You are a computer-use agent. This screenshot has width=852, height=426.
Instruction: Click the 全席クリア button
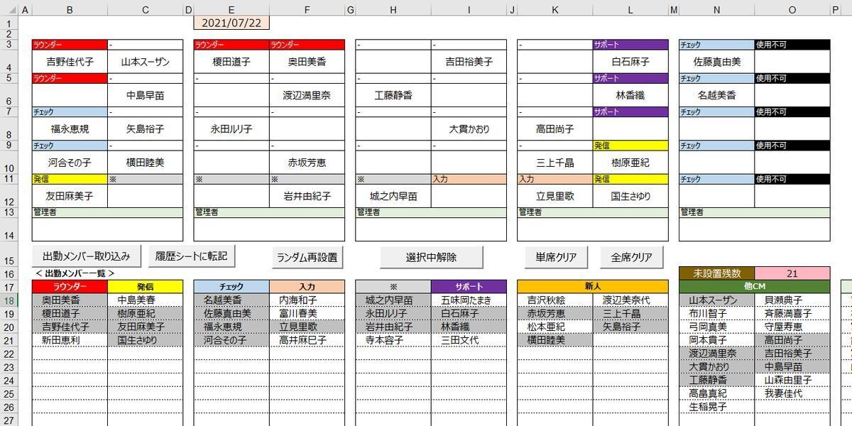(631, 257)
